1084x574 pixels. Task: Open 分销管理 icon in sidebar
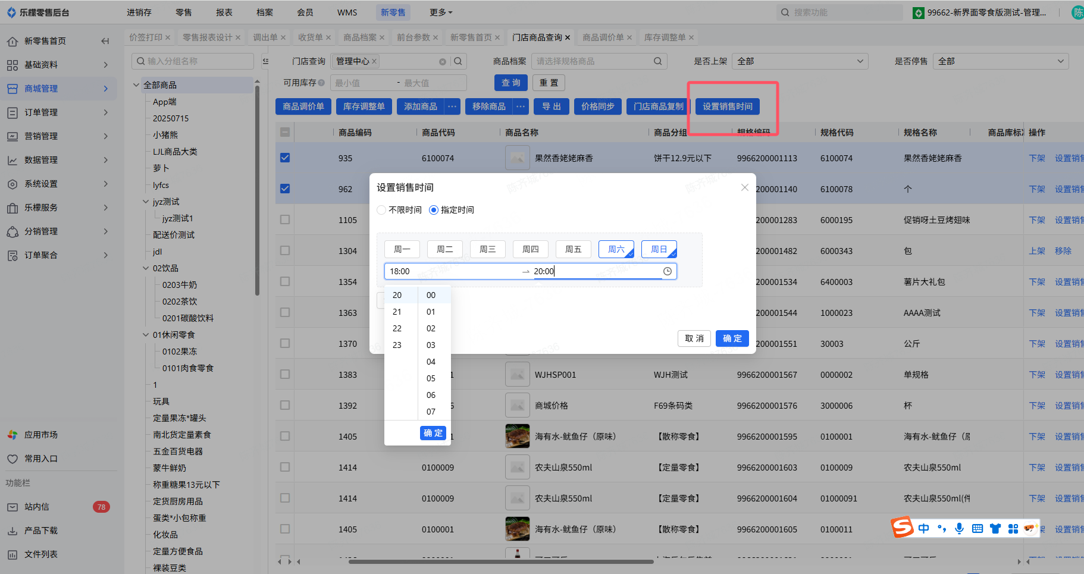[12, 231]
